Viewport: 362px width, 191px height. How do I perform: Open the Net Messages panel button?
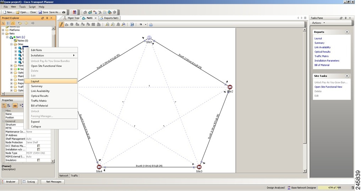coord(53,182)
